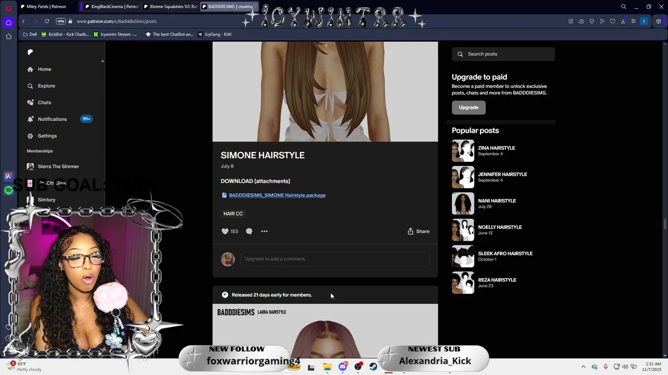Show hidden system tray icons
The width and height of the screenshot is (668, 375).
[583, 367]
